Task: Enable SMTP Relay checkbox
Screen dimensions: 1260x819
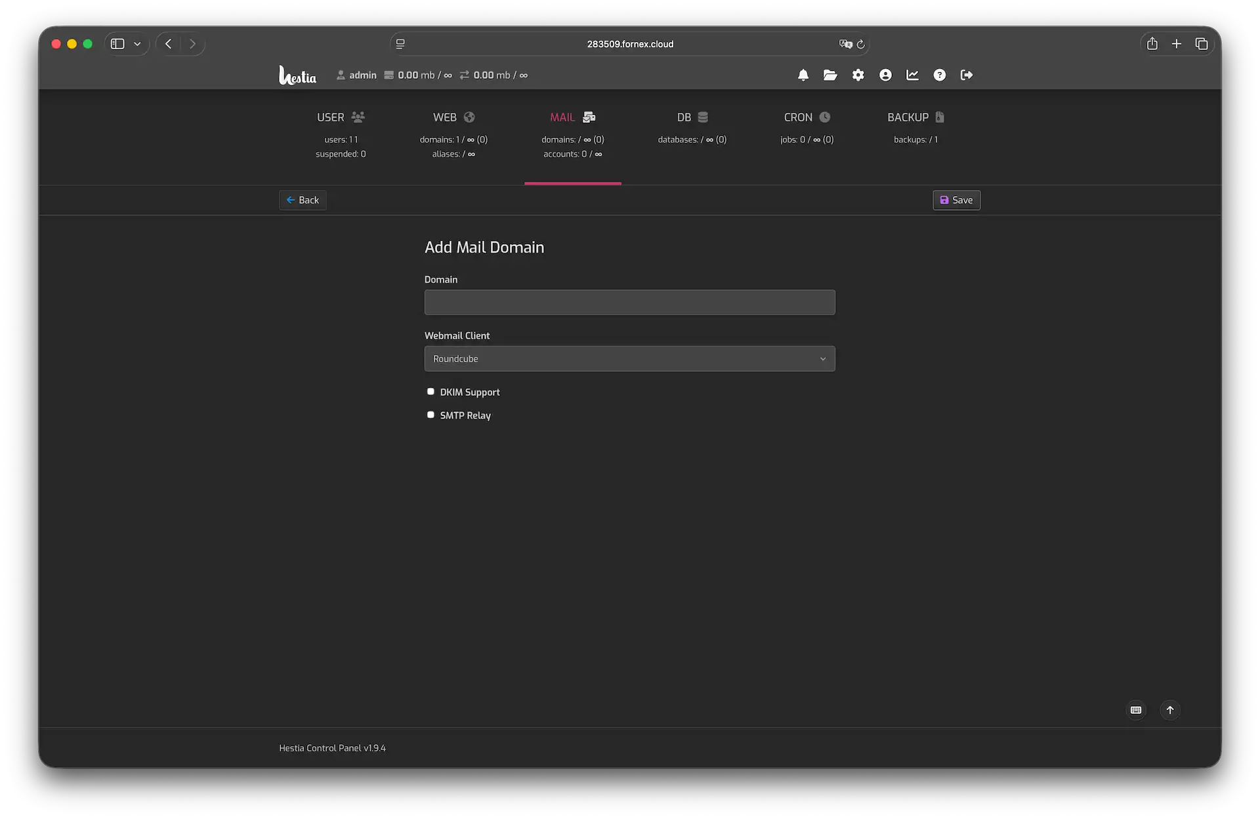Action: tap(430, 415)
